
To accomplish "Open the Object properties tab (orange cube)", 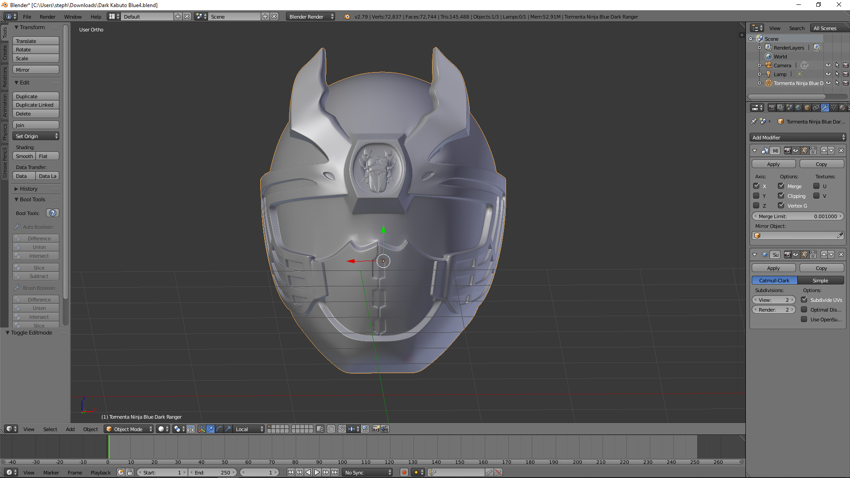I will [807, 108].
